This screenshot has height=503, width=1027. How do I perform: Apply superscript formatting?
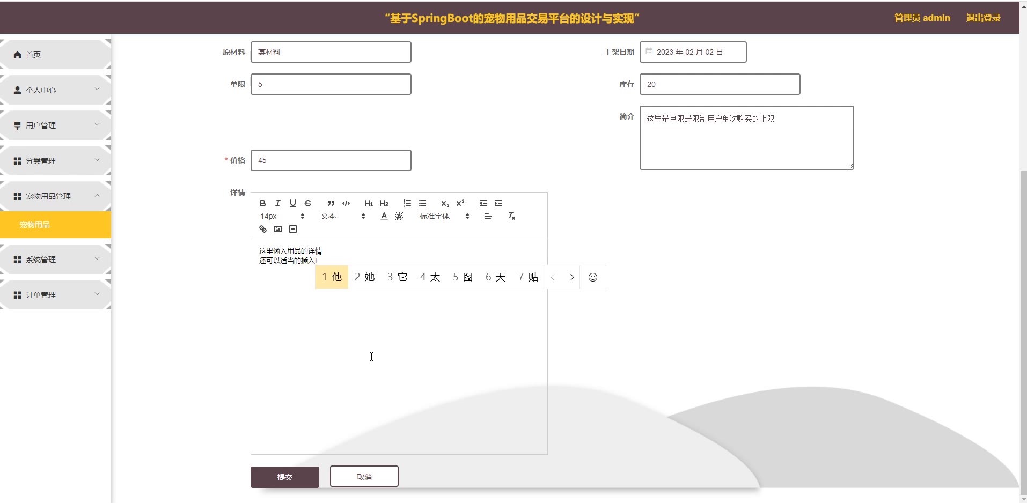460,203
